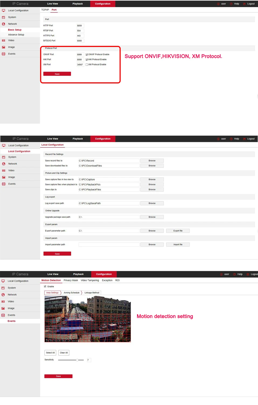Click Clear All for motion area
The image size is (258, 405).
pos(64,353)
